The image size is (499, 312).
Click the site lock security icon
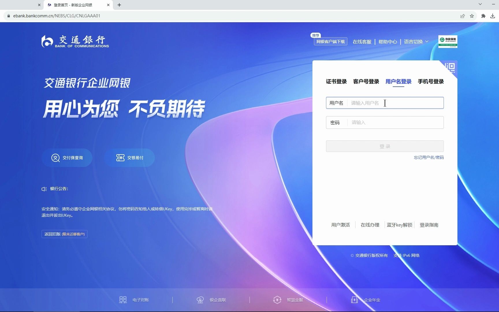(8, 16)
